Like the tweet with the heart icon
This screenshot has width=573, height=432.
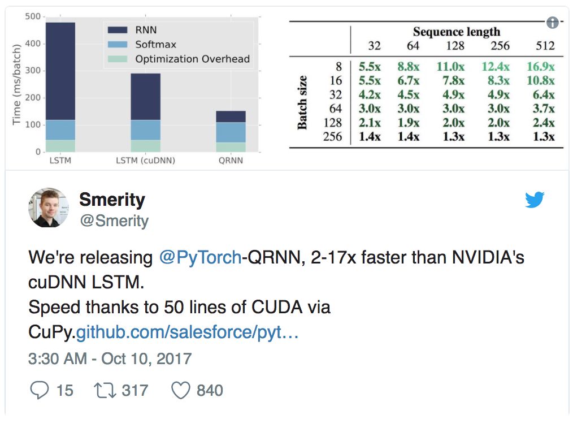(x=181, y=390)
